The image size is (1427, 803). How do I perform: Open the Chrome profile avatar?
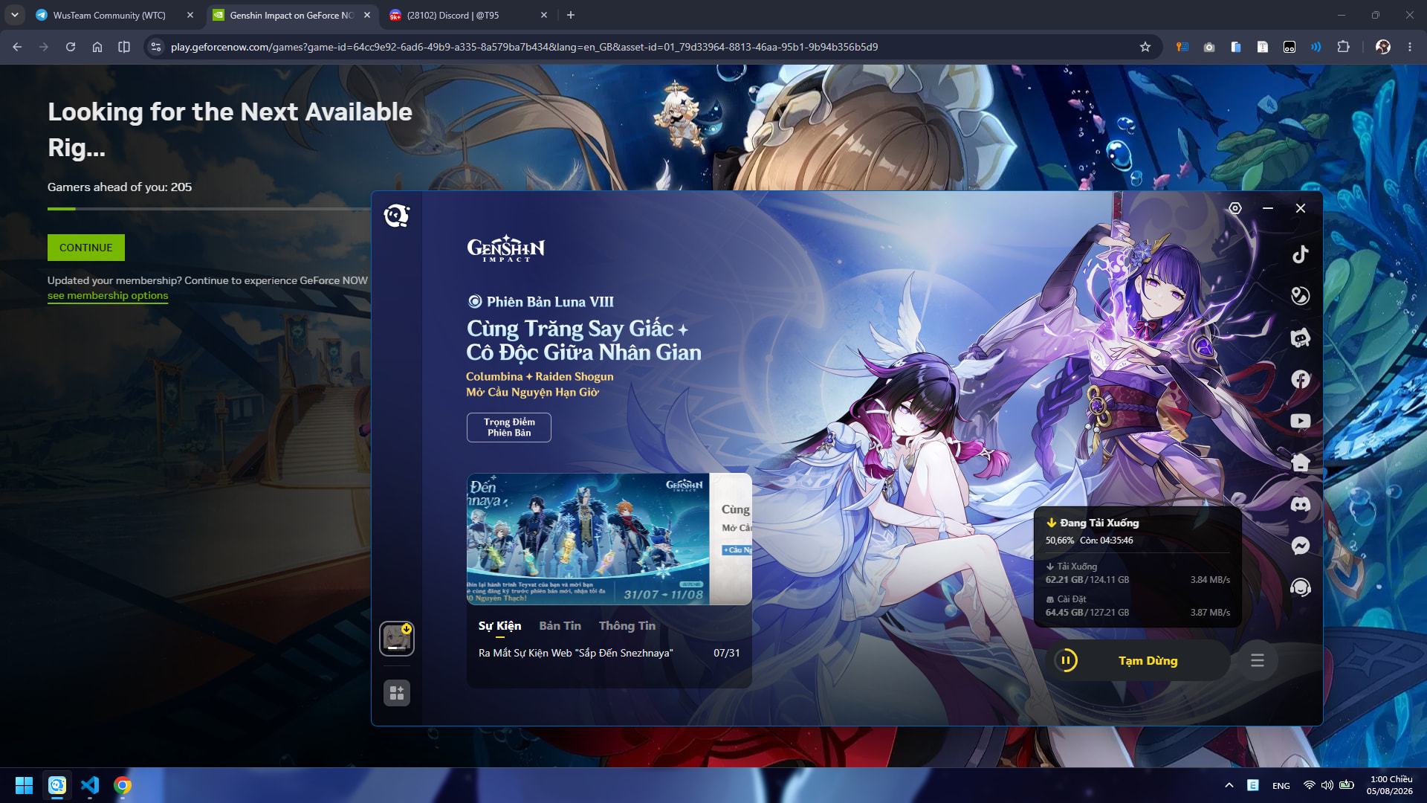tap(1383, 47)
